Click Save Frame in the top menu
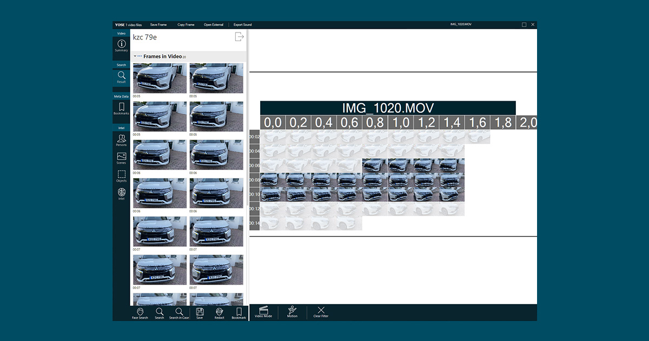This screenshot has height=341, width=649. pos(158,25)
